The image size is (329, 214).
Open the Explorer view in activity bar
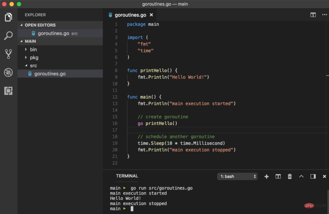click(9, 17)
